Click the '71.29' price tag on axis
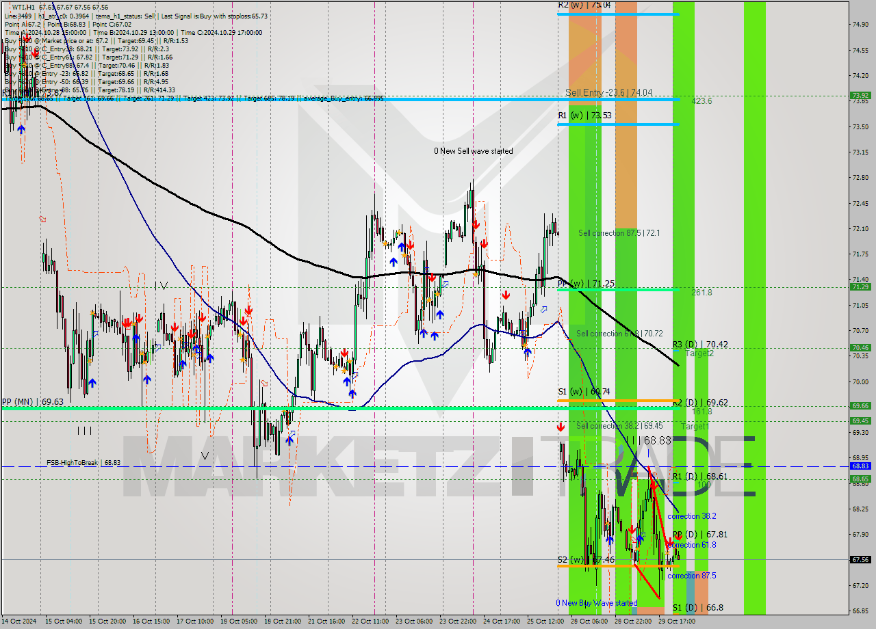Viewport: 876px width, 629px height. [x=860, y=287]
